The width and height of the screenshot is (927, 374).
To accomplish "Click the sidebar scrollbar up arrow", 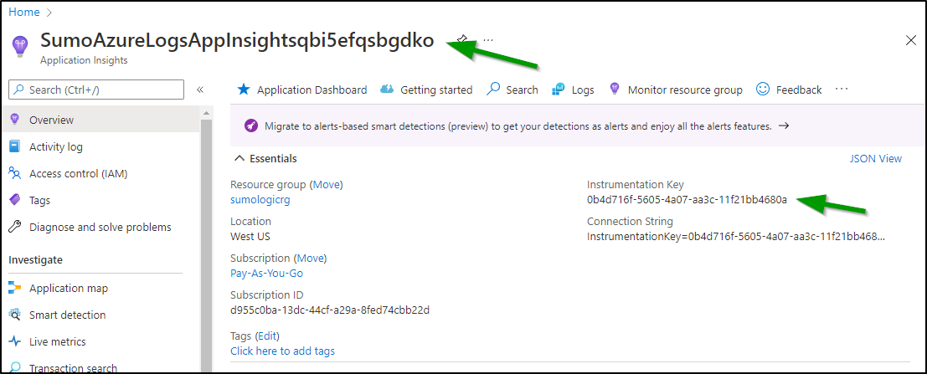I will click(x=206, y=113).
